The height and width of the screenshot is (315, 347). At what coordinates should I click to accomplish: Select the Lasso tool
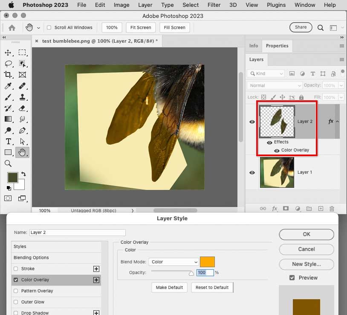pos(8,64)
